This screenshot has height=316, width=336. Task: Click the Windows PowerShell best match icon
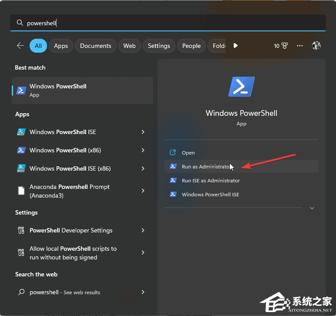pyautogui.click(x=21, y=91)
